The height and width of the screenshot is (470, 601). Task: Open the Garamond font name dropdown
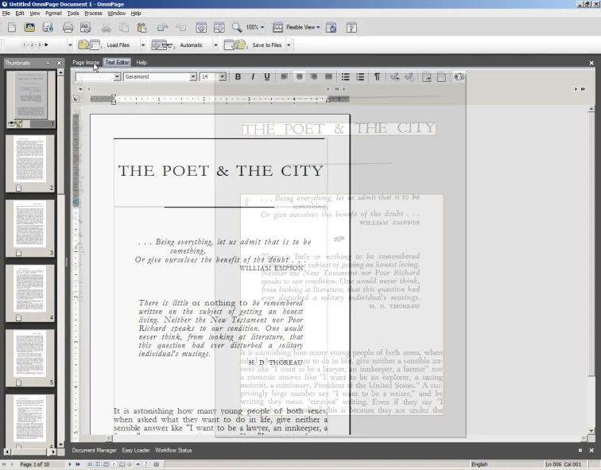pos(192,77)
